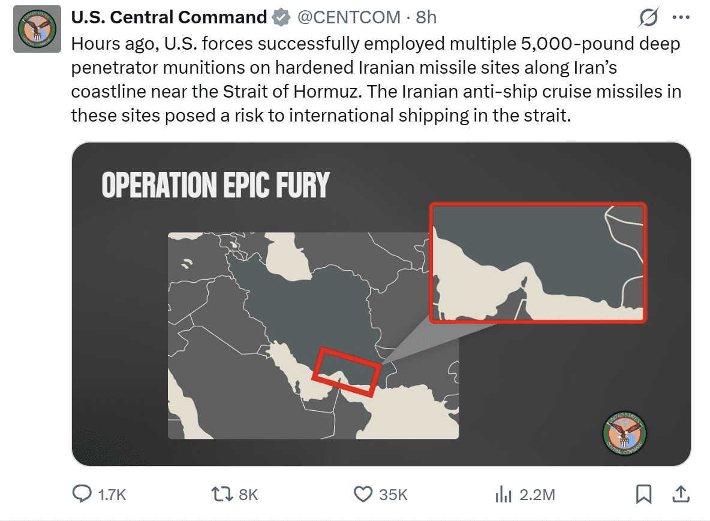Click the 8K repost count

click(248, 495)
